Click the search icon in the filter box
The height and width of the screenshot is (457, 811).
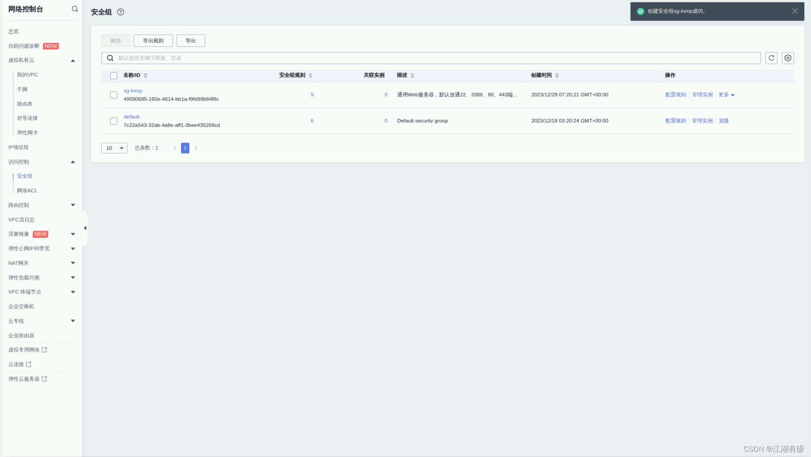[110, 58]
